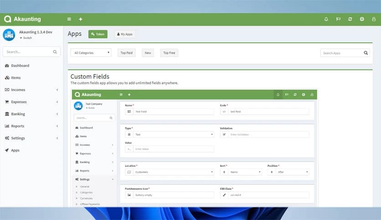Open notifications bell in top header
The width and height of the screenshot is (381, 220).
click(x=326, y=19)
